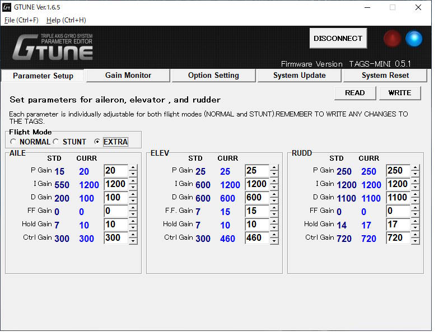Increase AILE P Gain with up arrow
Image resolution: width=448 pixels, height=336 pixels.
(133, 167)
